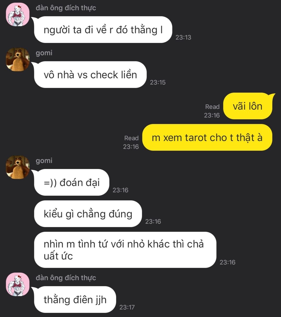Image resolution: width=281 pixels, height=317 pixels.
Task: Open gomi's bear avatar above first message
Action: pos(18,60)
